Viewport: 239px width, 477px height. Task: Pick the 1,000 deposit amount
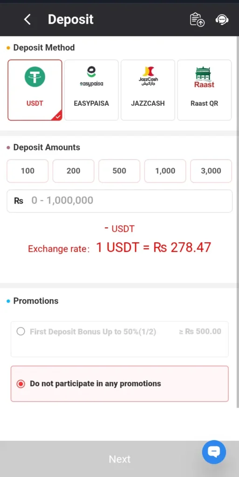point(165,171)
